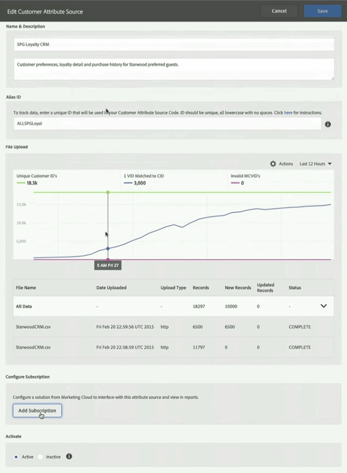
Task: Open the 'here' instructions link
Action: coord(288,113)
